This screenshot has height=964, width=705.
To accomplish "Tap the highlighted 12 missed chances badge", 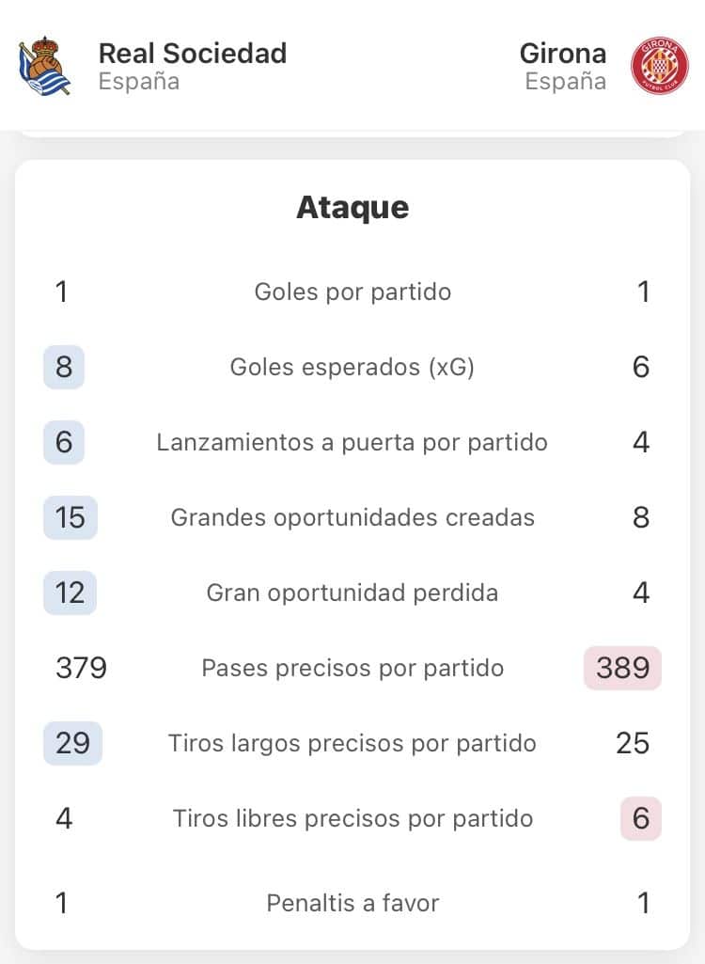I will (70, 593).
